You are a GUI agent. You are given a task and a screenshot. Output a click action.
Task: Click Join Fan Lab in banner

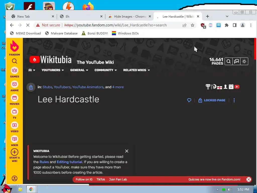118,179
